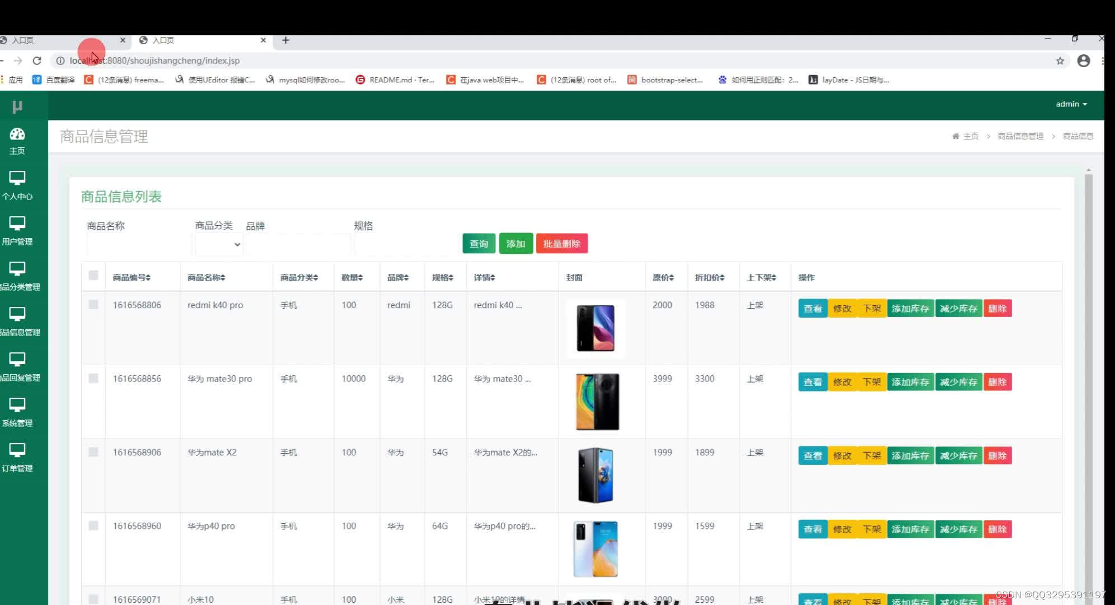Sort table by 原价 column
1115x605 pixels.
click(x=663, y=277)
